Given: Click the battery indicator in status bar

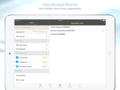Looking at the screenshot, I should coord(104,20).
